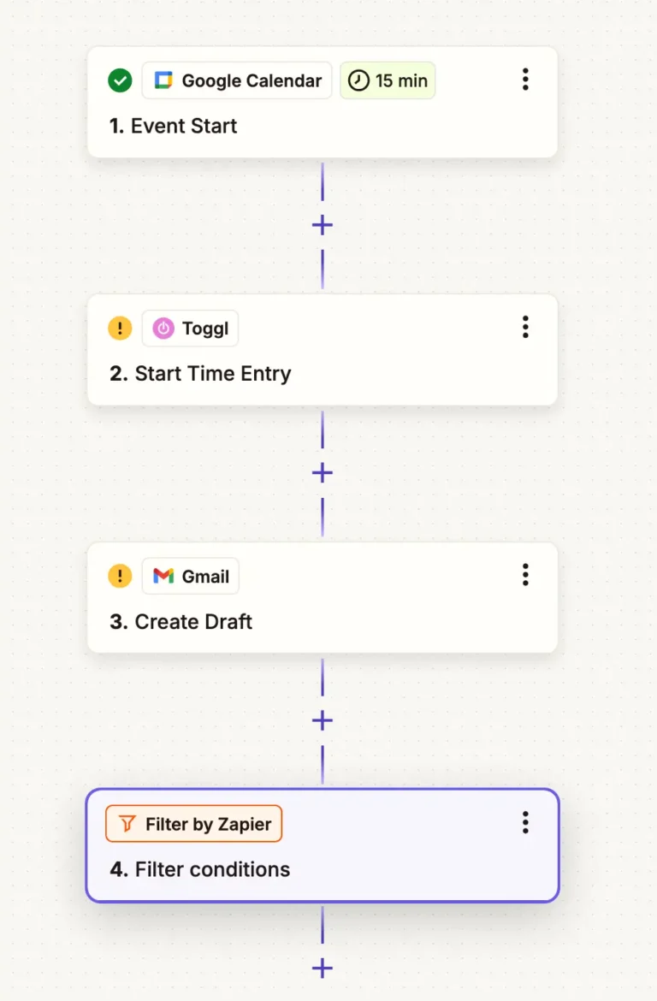The image size is (657, 1001).
Task: Click the green success checkmark icon
Action: coord(120,81)
